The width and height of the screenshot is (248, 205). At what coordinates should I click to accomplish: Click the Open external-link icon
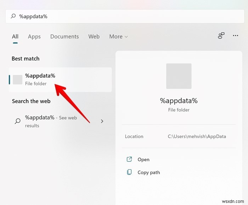[x=129, y=159]
